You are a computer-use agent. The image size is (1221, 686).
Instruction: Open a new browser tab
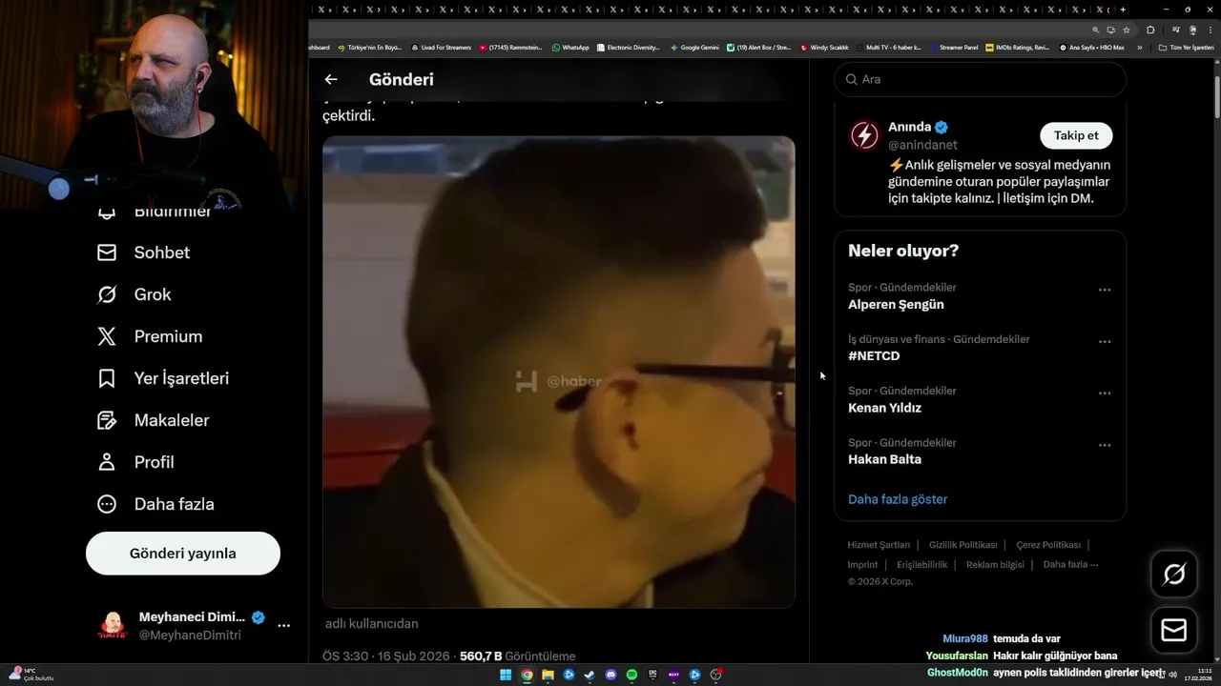1125,10
